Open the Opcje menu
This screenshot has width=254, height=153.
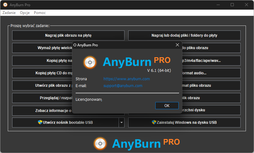[x=25, y=13]
